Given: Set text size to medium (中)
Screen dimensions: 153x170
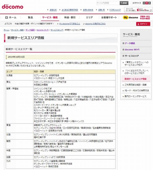Looking at the screenshot, I should coord(147,3).
